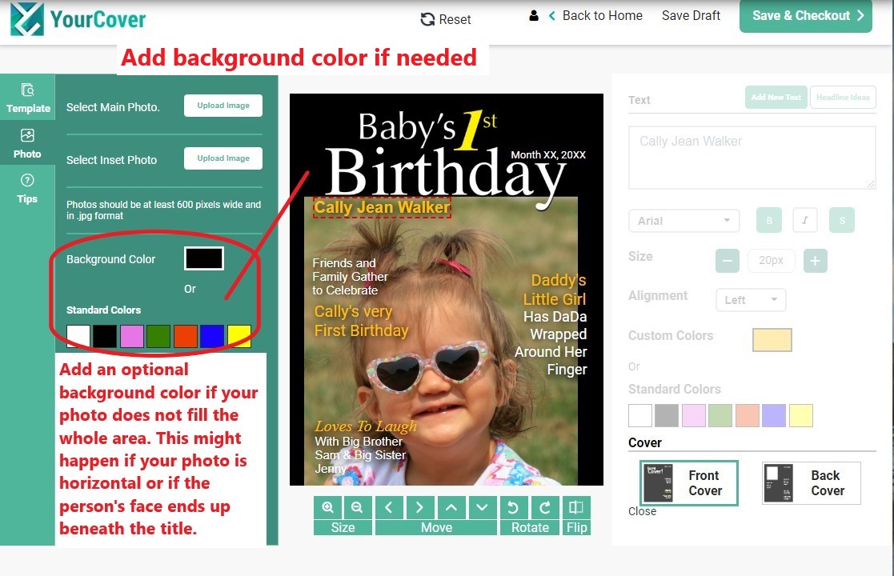Zoom out of the cover photo
This screenshot has width=894, height=576.
click(x=358, y=506)
